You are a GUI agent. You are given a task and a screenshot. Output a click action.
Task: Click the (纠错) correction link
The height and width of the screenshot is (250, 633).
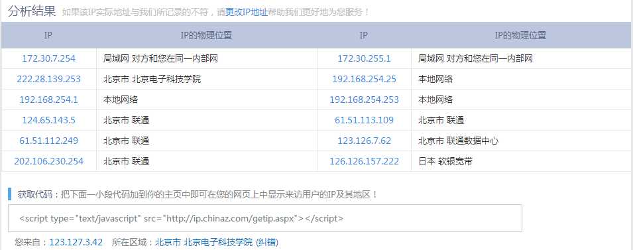[267, 242]
